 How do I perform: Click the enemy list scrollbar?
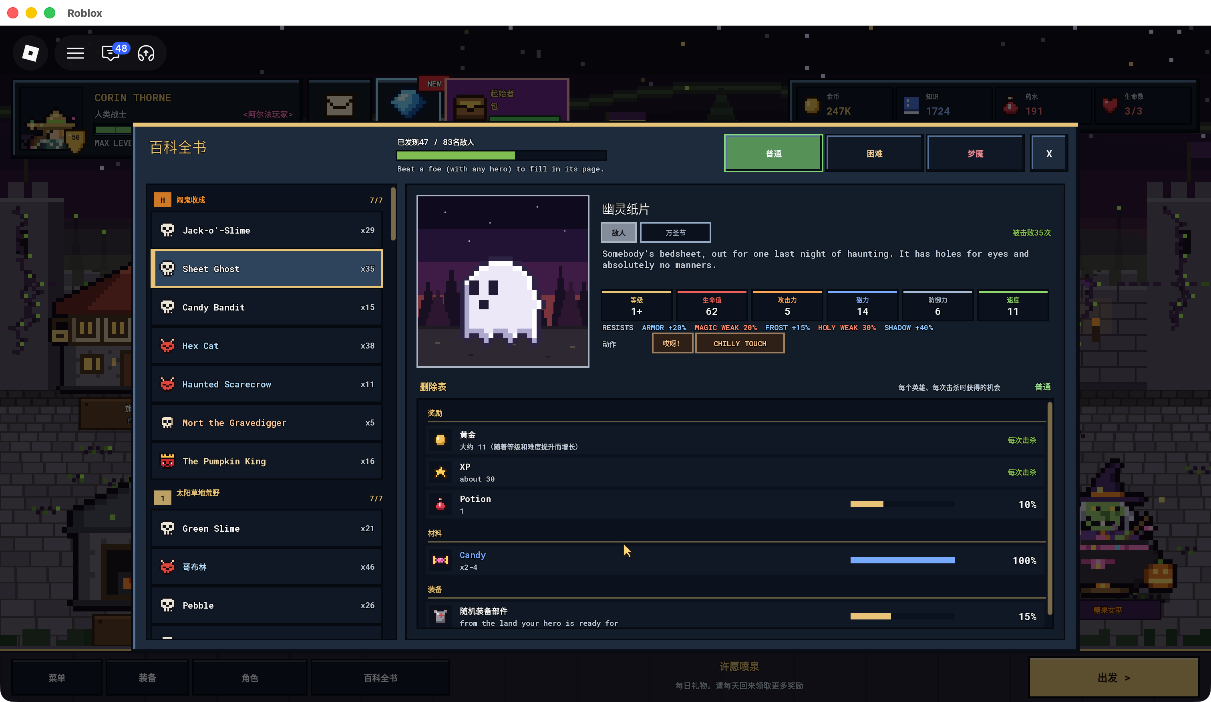point(393,214)
